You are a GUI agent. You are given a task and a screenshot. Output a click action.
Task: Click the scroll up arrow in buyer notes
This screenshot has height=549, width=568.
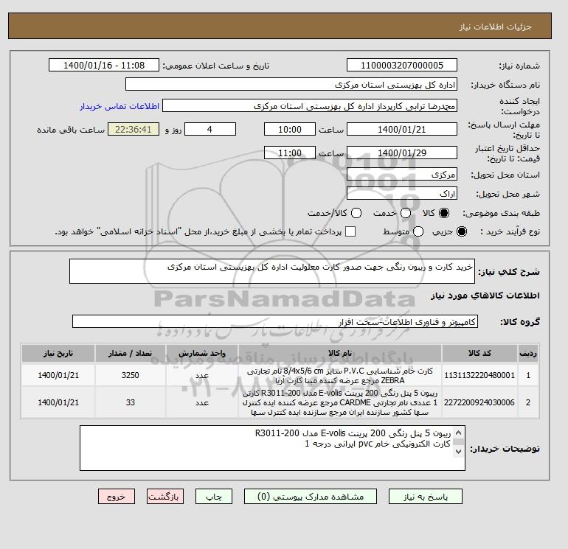[458, 433]
